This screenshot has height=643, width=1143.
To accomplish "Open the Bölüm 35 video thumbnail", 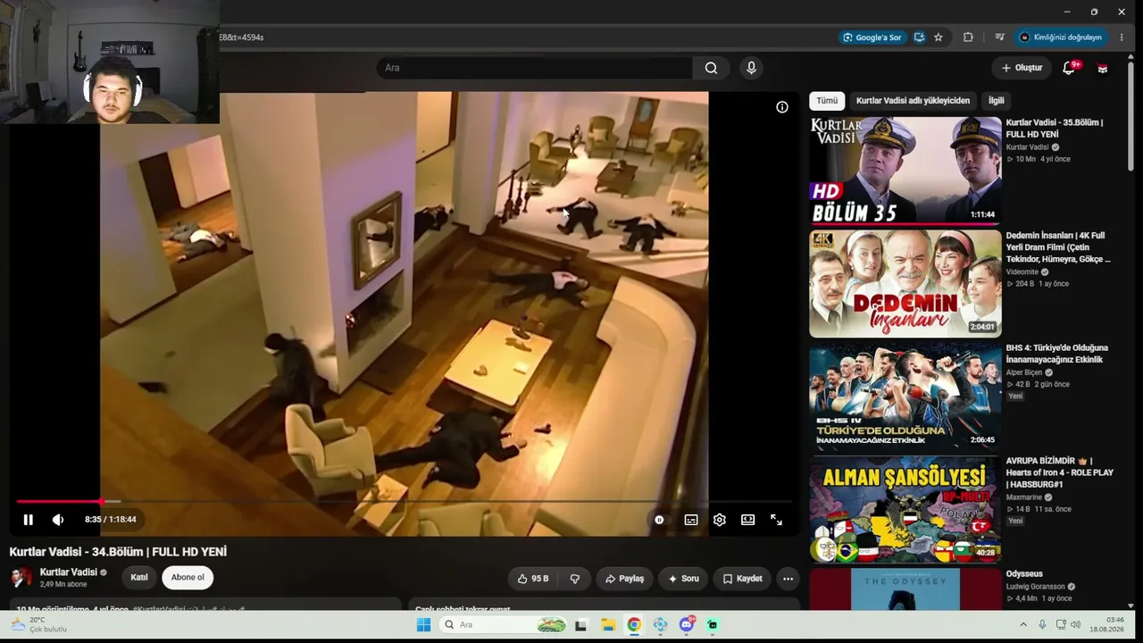I will (x=905, y=171).
